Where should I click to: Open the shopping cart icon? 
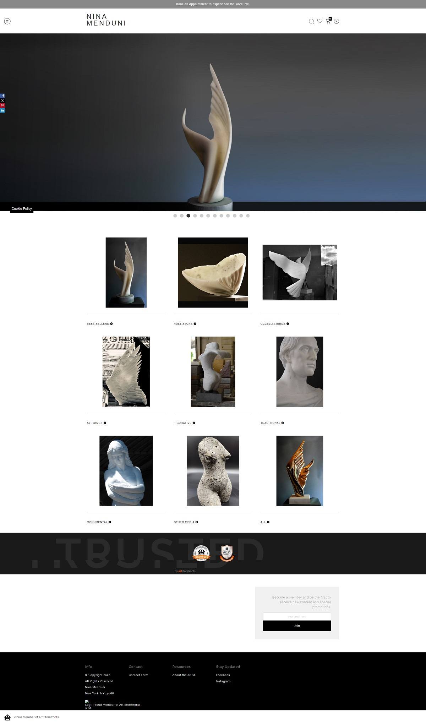point(328,21)
